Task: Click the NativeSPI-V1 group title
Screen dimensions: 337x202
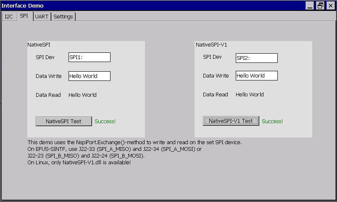Action: [211, 44]
